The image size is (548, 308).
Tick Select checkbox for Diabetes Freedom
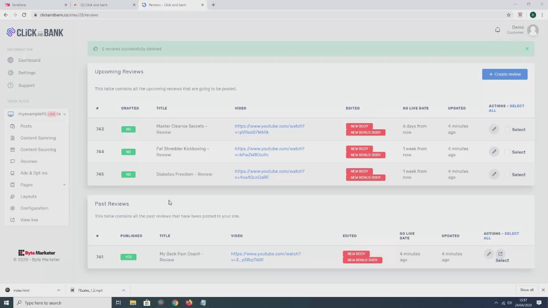point(507,175)
